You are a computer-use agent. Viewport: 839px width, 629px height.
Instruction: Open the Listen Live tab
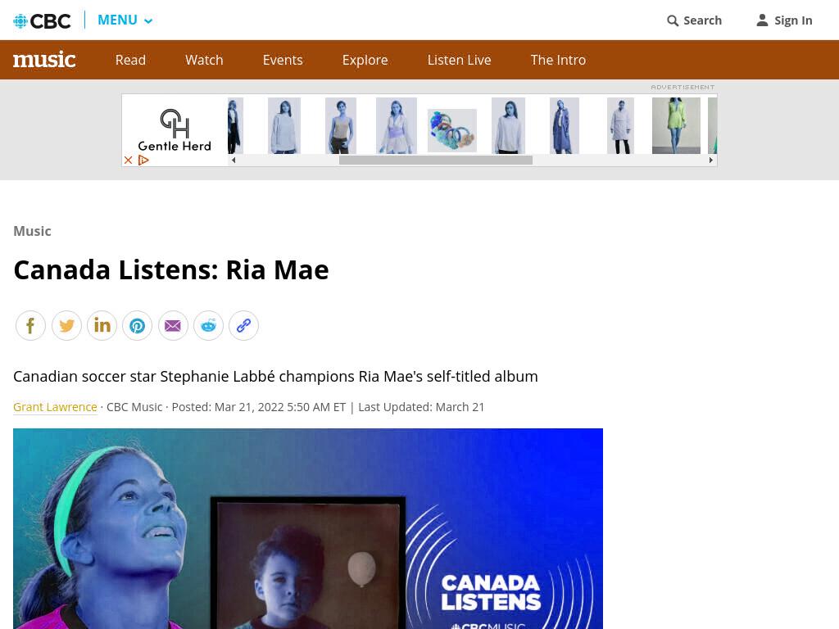click(459, 60)
